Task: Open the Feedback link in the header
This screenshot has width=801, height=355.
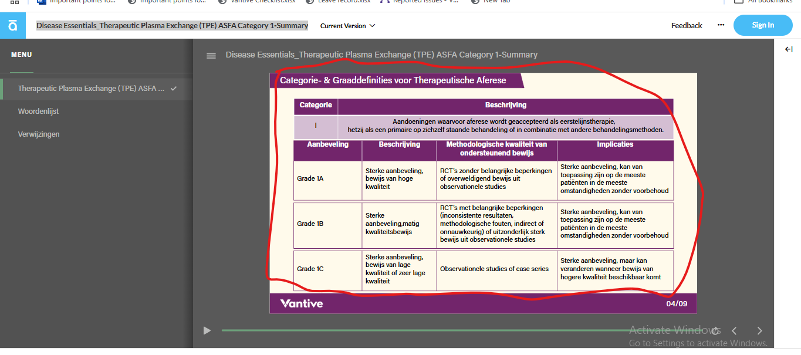Action: 687,26
